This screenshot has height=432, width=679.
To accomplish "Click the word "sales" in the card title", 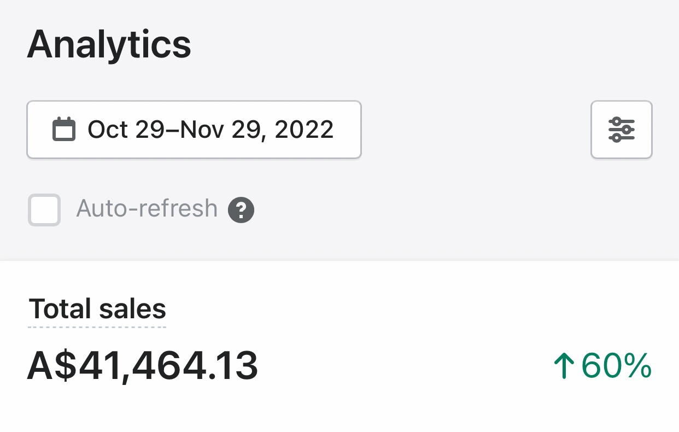I will 133,309.
